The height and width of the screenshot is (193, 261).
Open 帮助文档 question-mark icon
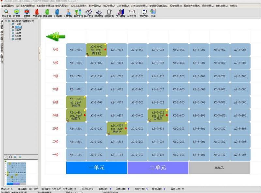coord(144,13)
